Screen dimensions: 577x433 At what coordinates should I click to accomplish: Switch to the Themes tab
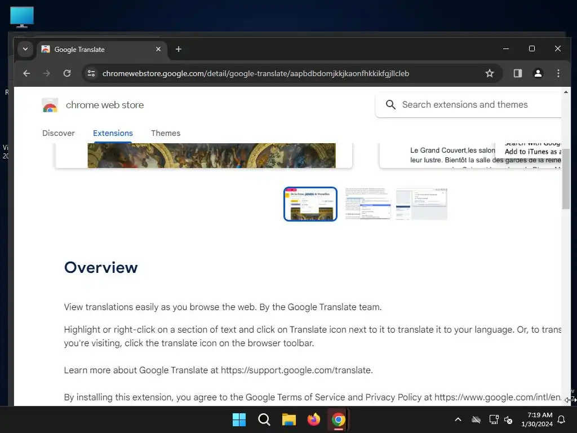tap(166, 133)
